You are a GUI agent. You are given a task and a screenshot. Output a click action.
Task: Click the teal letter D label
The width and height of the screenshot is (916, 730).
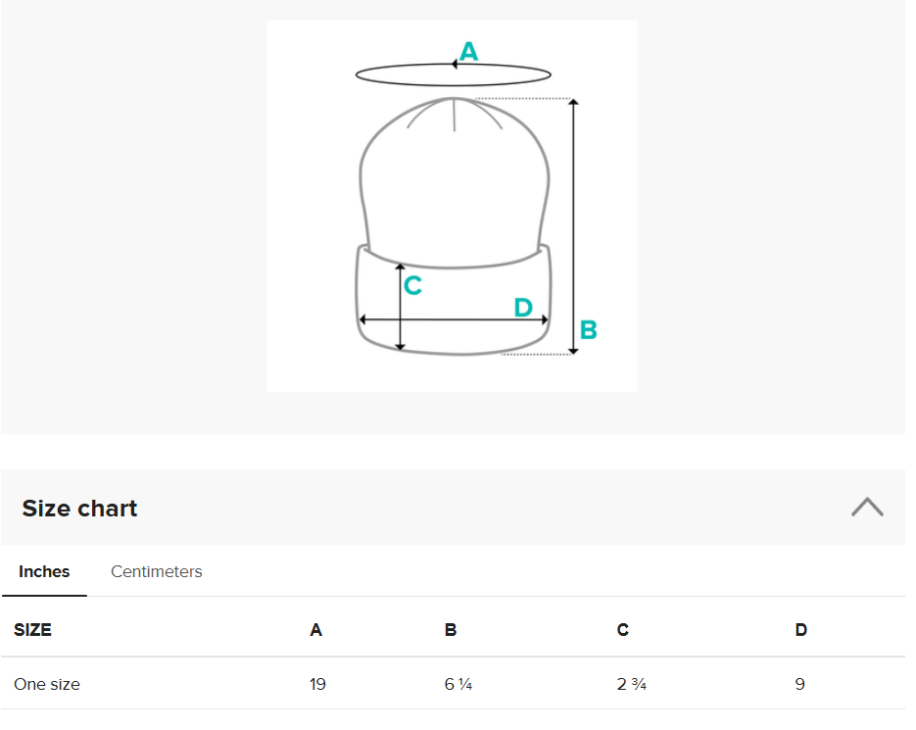point(523,308)
